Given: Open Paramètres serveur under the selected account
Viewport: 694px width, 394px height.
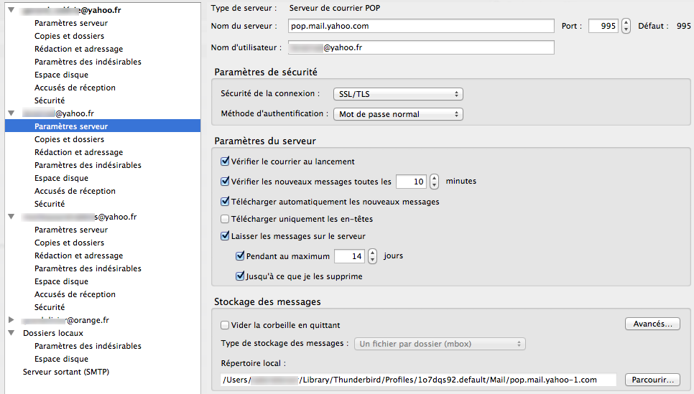Looking at the screenshot, I should [x=70, y=126].
